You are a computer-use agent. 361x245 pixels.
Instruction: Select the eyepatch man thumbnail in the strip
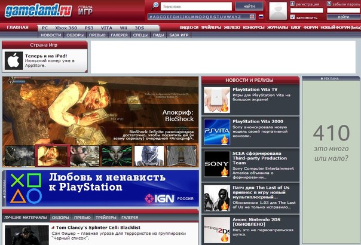click(x=85, y=155)
